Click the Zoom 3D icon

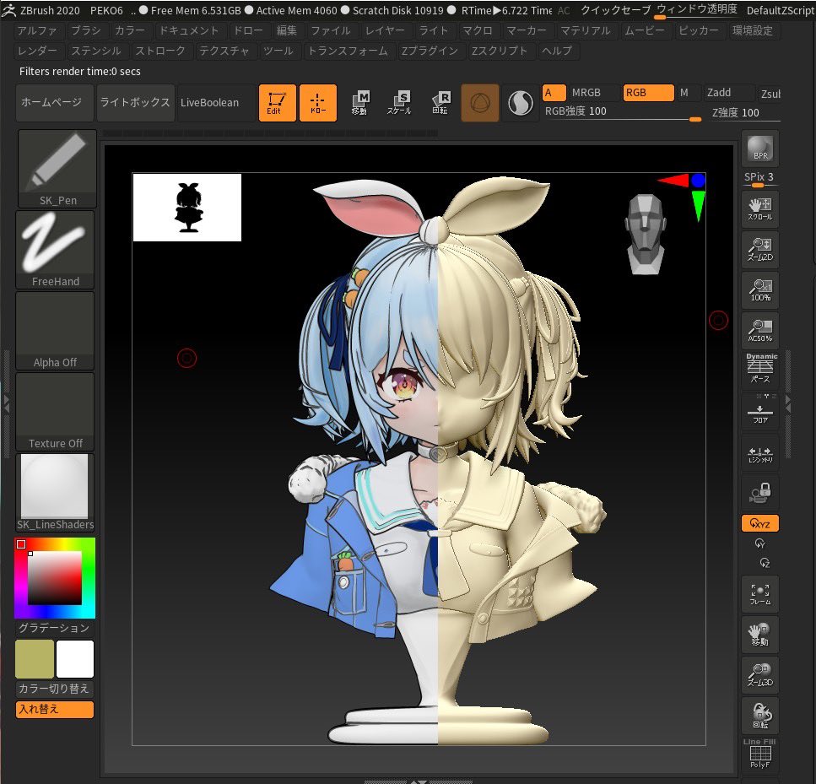(x=759, y=674)
